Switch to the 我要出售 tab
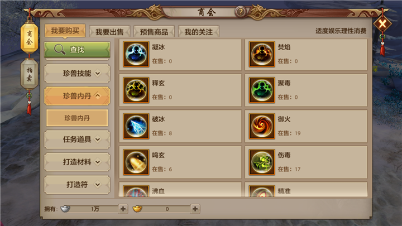402x226 pixels. pos(109,32)
